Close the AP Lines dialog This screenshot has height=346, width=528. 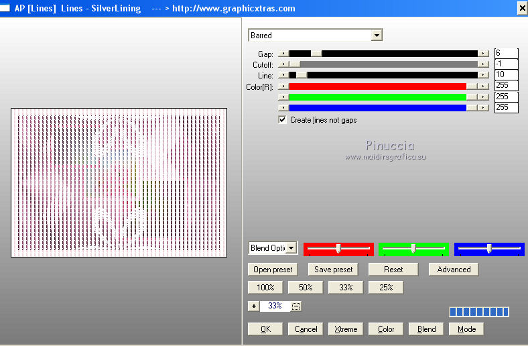(522, 8)
